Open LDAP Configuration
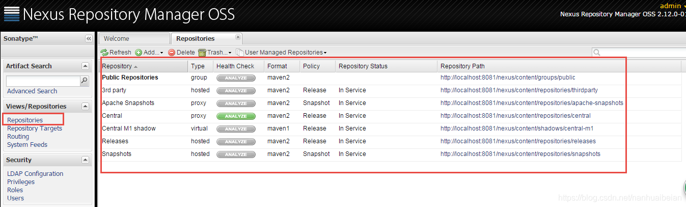This screenshot has width=686, height=207. click(35, 174)
